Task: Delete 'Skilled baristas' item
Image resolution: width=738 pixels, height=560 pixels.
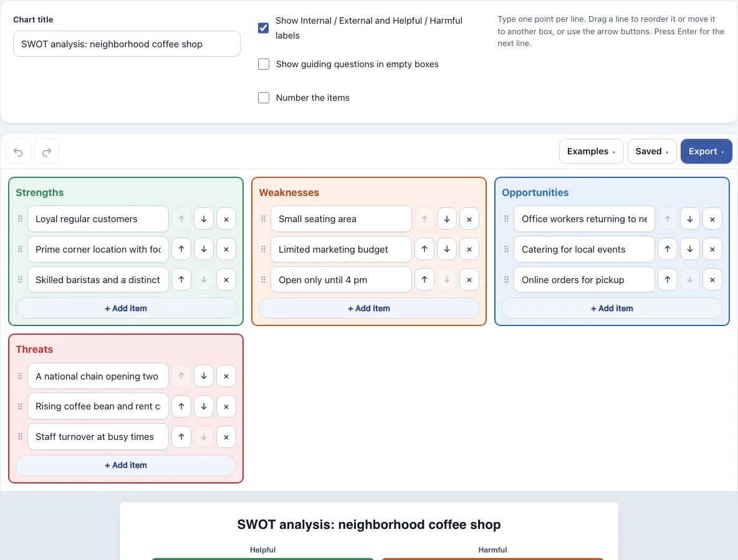Action: (x=226, y=279)
